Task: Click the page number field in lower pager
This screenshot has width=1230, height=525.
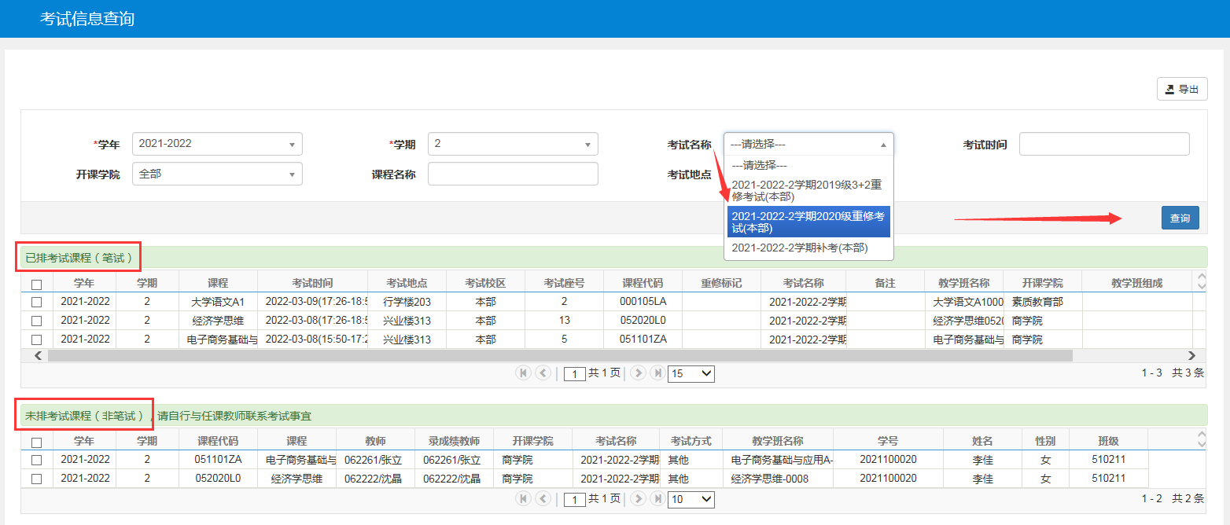Action: [575, 499]
